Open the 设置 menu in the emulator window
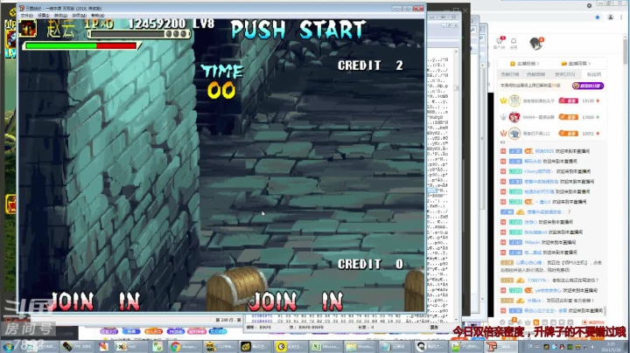Viewport: 630px width, 353px height. tap(44, 15)
